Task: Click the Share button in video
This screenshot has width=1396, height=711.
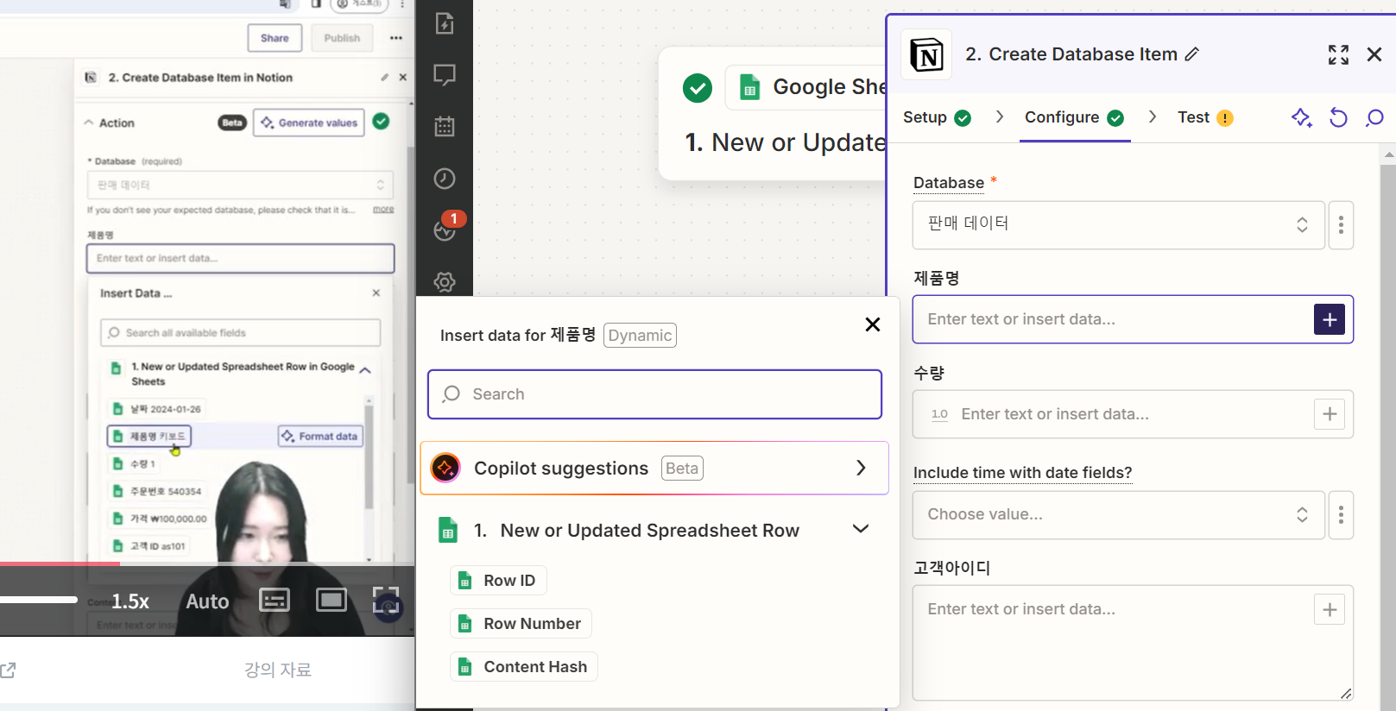Action: point(275,38)
